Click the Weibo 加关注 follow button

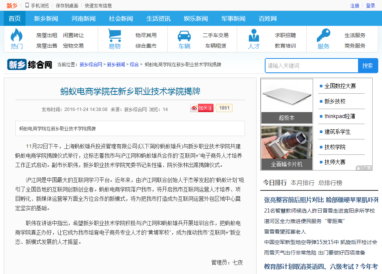click(202, 108)
